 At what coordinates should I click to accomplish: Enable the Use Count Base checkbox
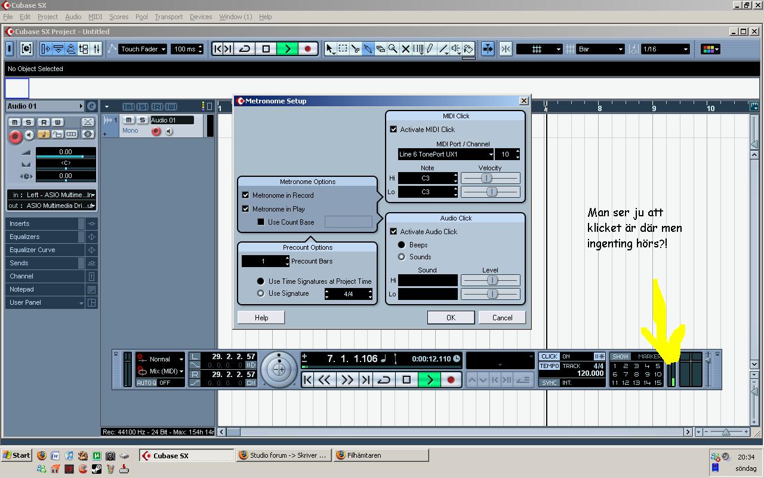261,222
